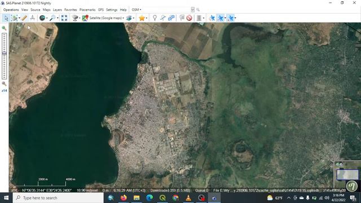This screenshot has width=361, height=203.
Task: Open File Explorer from the taskbar
Action: coord(137,198)
